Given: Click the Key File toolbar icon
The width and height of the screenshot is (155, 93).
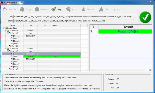Looking at the screenshot, I should point(5,9).
